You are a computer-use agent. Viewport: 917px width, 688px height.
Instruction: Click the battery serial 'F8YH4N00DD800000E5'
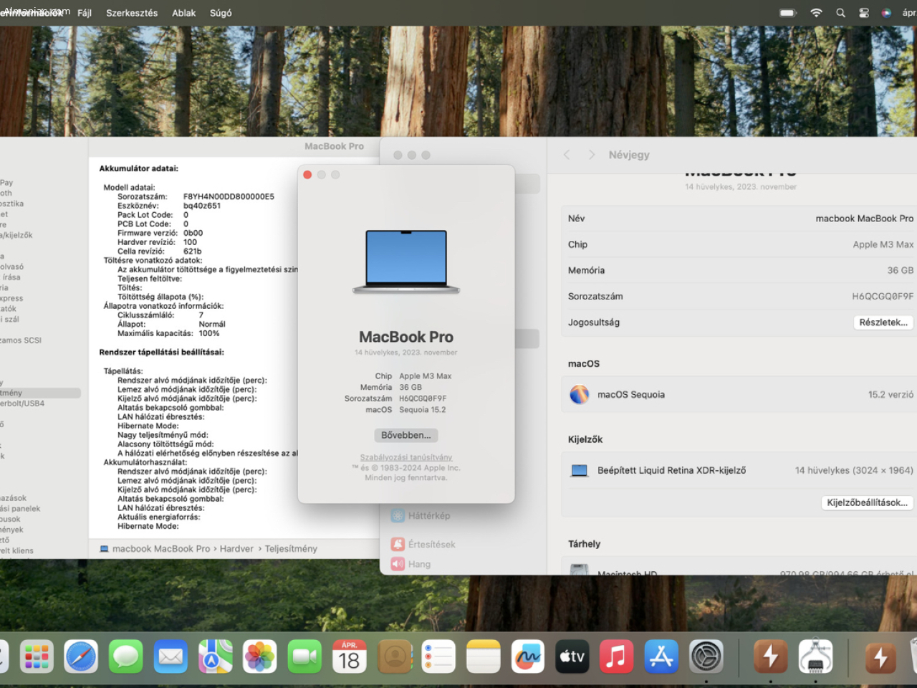(x=229, y=196)
